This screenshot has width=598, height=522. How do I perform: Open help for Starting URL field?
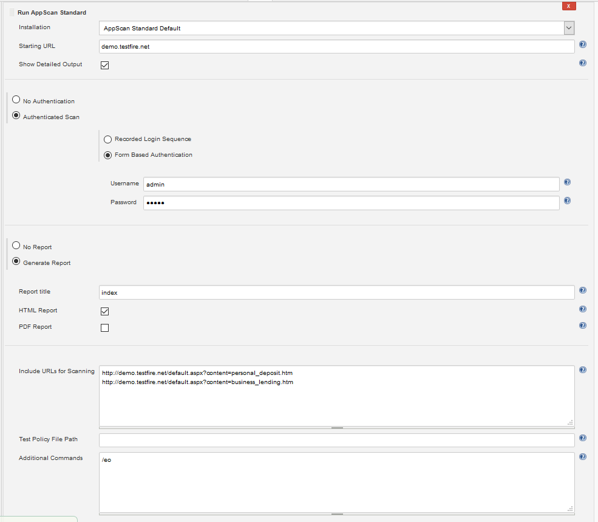pyautogui.click(x=582, y=44)
